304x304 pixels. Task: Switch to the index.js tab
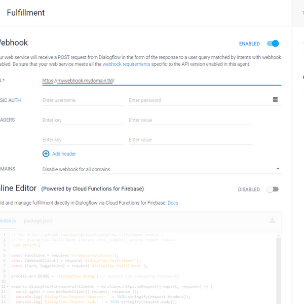9,221
